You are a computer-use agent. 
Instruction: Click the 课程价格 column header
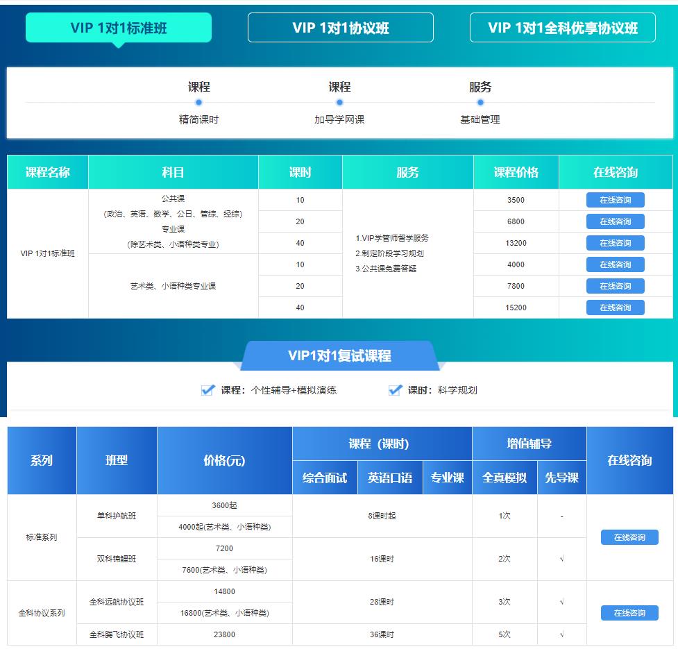[516, 173]
